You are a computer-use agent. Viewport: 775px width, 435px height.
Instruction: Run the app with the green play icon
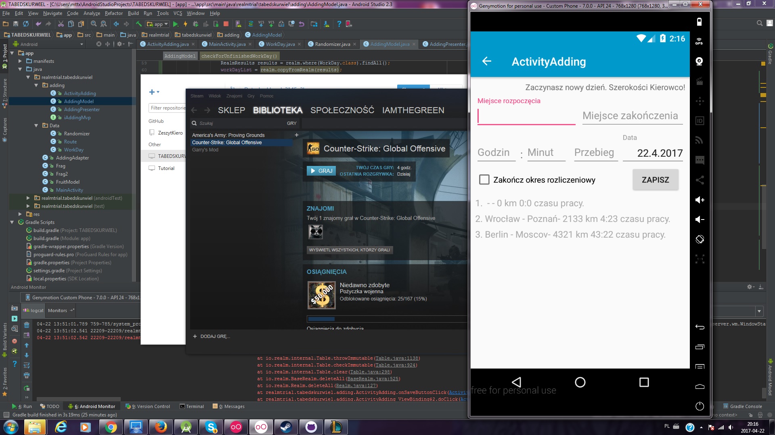(x=175, y=24)
